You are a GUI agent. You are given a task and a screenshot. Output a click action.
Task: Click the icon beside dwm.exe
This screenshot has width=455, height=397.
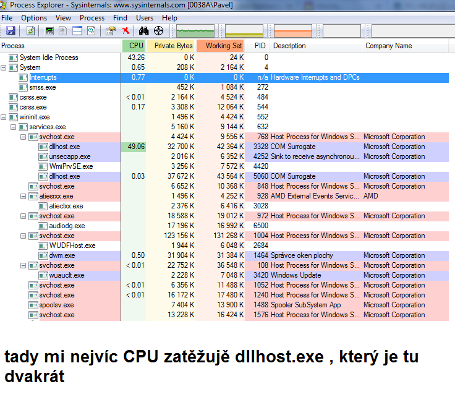coord(43,255)
